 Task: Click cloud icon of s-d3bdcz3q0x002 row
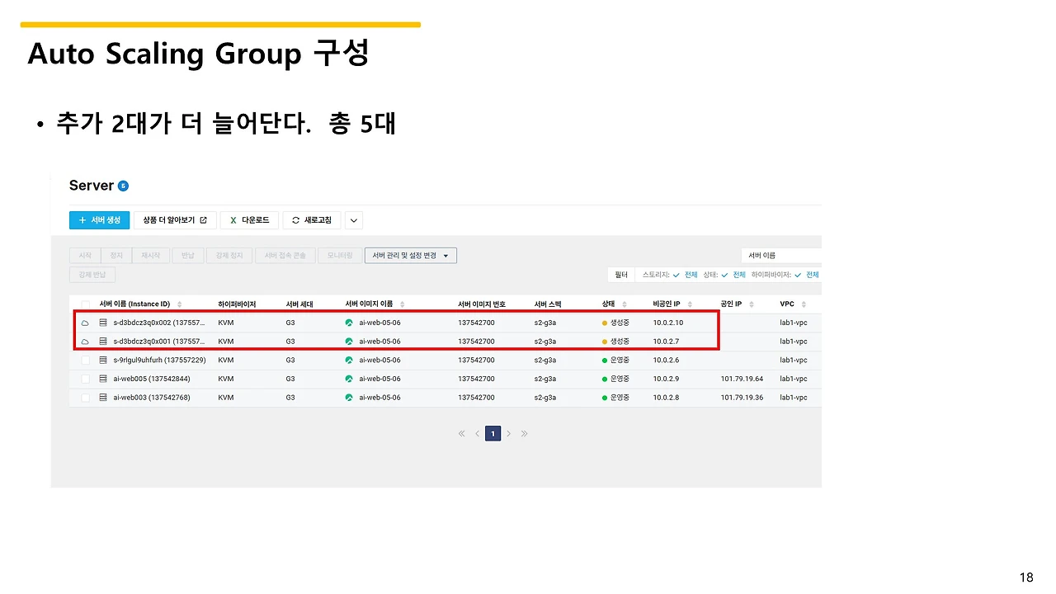tap(85, 323)
